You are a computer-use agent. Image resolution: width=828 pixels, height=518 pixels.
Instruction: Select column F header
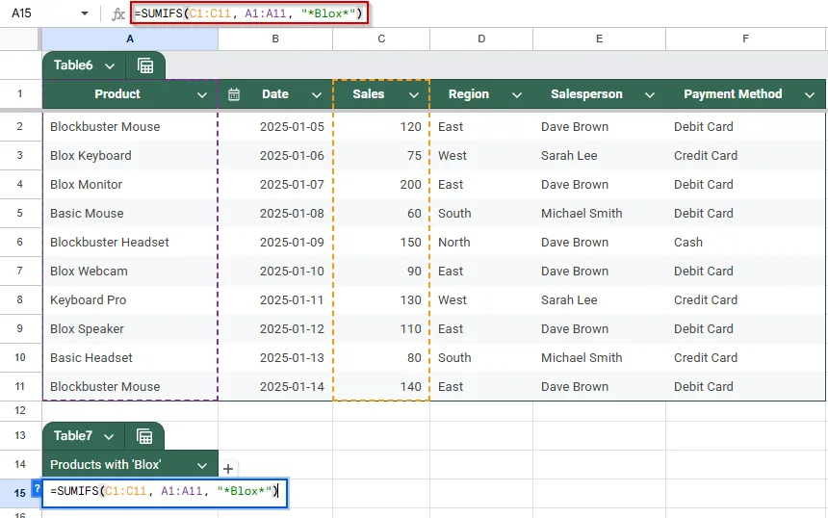click(x=745, y=39)
